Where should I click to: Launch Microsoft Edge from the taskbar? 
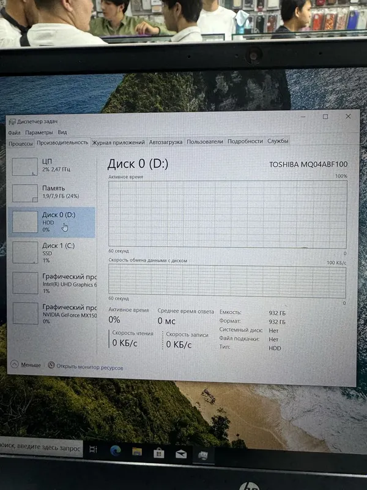coord(116,451)
